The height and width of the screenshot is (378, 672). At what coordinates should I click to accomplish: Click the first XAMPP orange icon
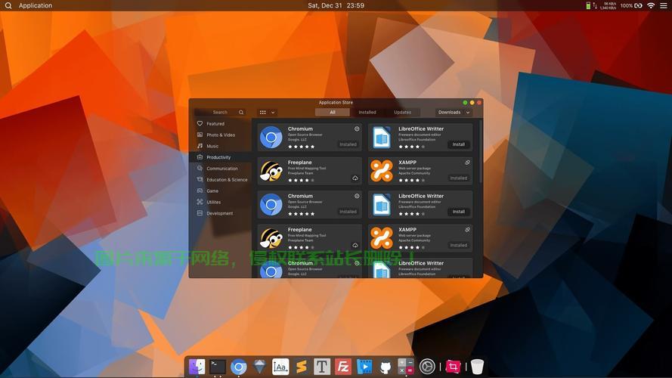382,171
